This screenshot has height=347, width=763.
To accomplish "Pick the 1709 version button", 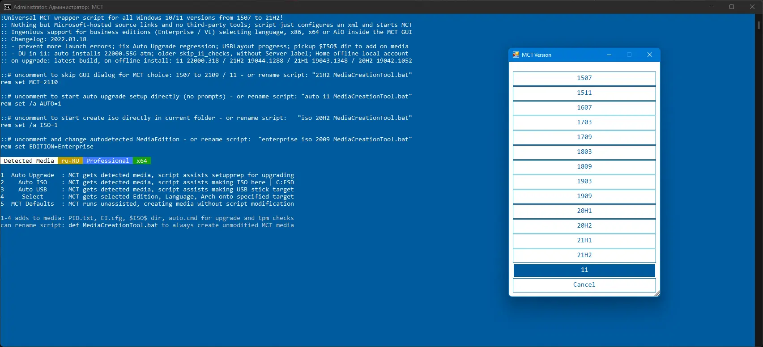I will point(584,137).
